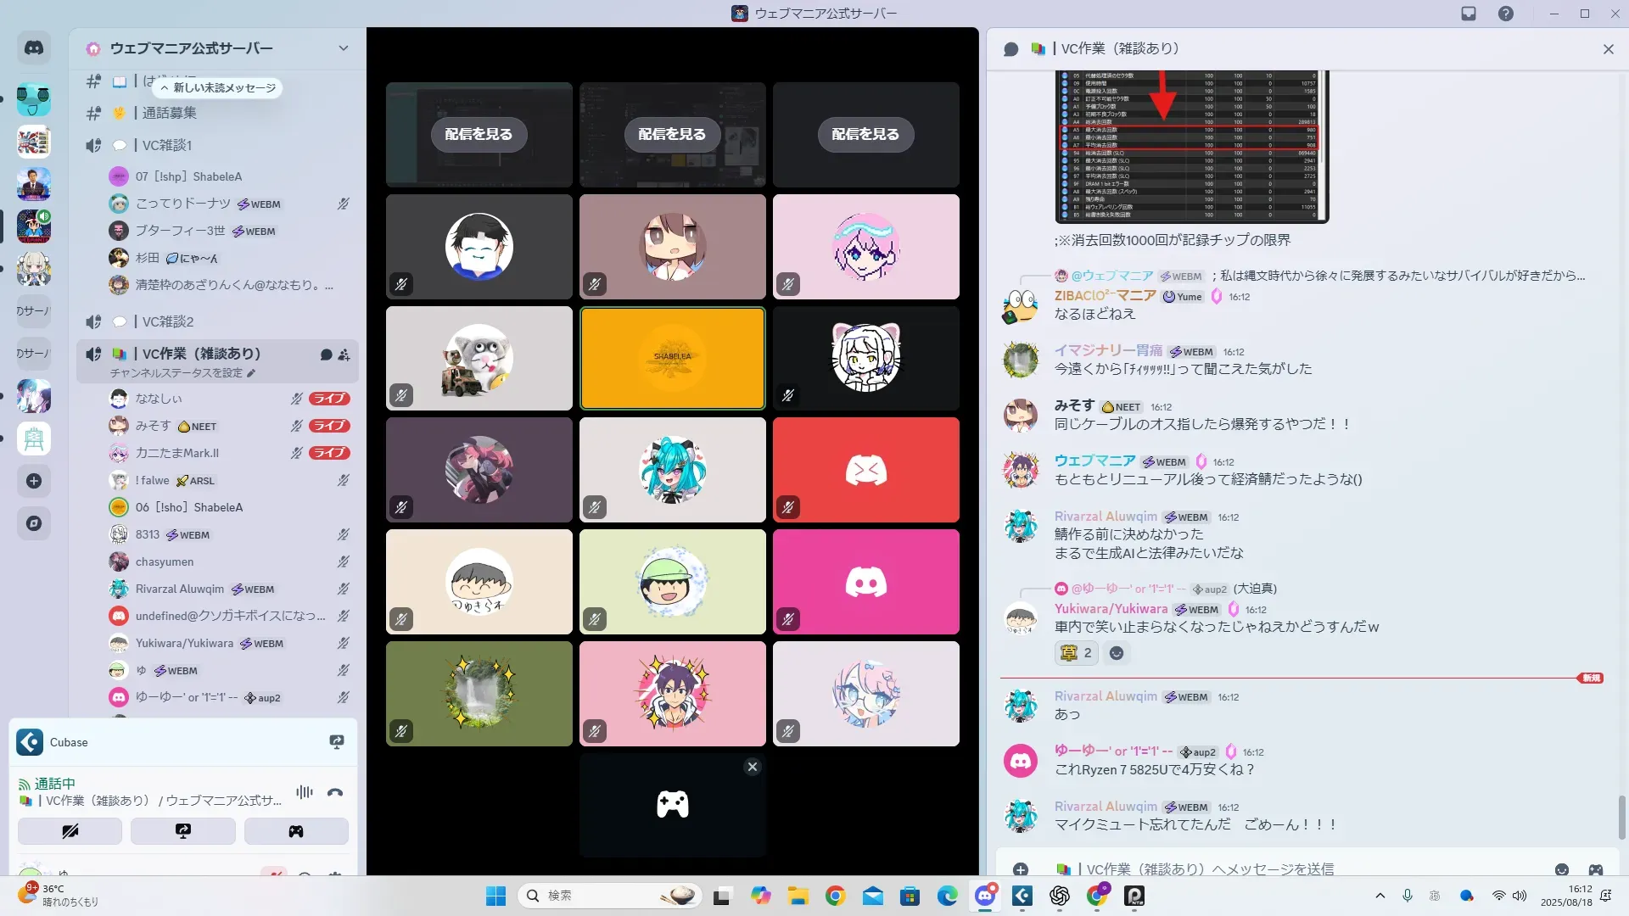The height and width of the screenshot is (916, 1629).
Task: Open emoji picker in message box
Action: (x=1561, y=869)
